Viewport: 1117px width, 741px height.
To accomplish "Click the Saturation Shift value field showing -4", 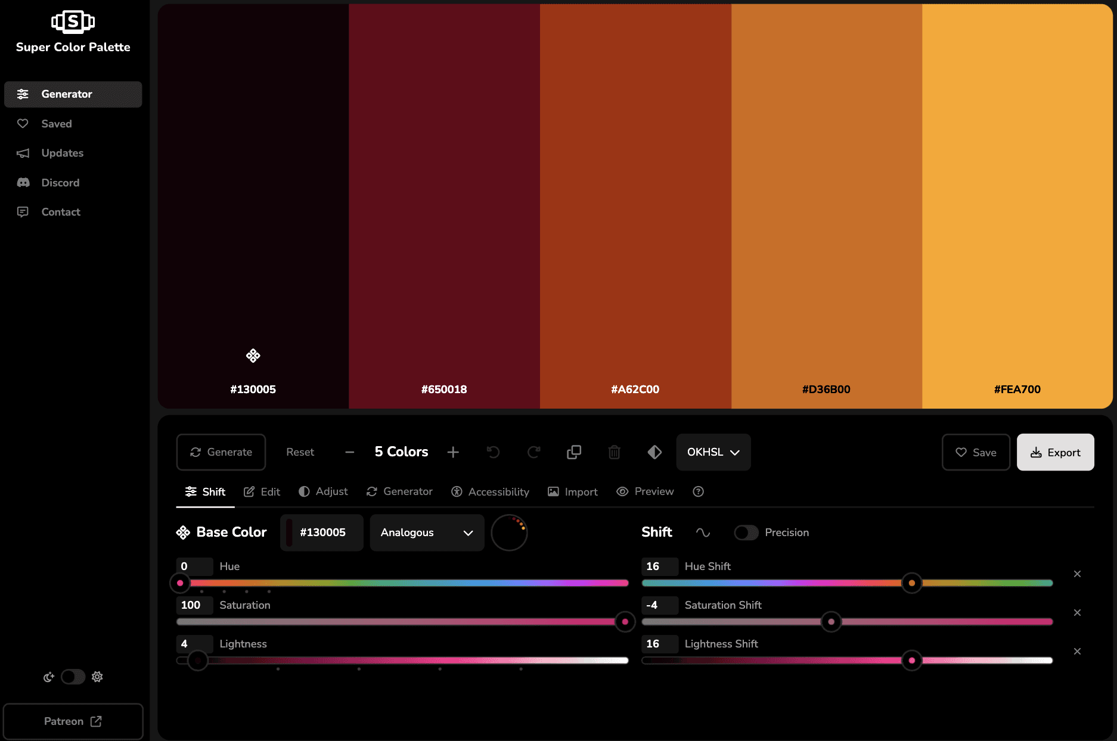I will click(660, 605).
